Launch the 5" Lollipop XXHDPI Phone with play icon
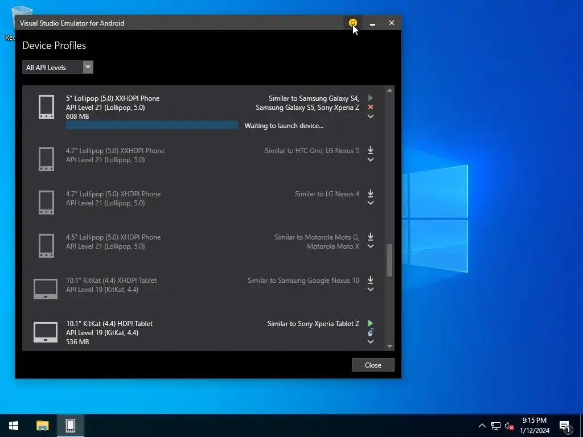Viewport: 583px width, 437px height. (370, 98)
